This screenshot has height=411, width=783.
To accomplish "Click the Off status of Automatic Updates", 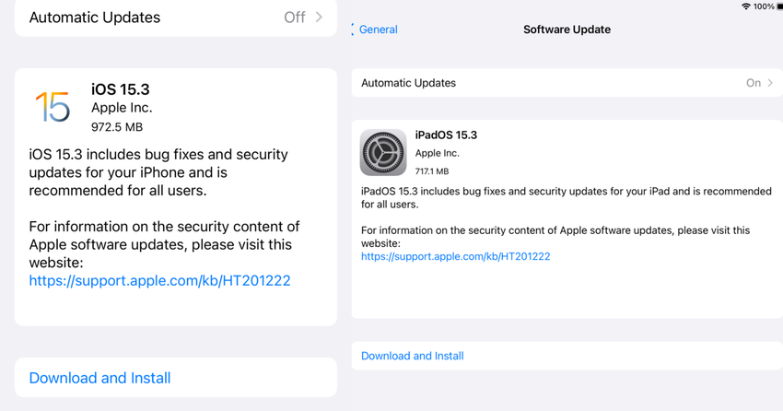I will pyautogui.click(x=295, y=18).
